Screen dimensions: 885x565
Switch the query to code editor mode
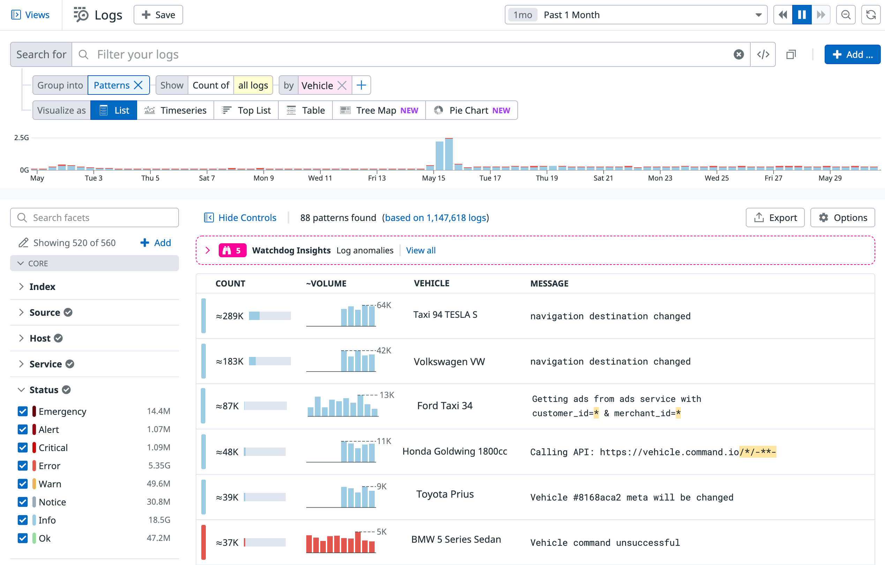click(763, 54)
